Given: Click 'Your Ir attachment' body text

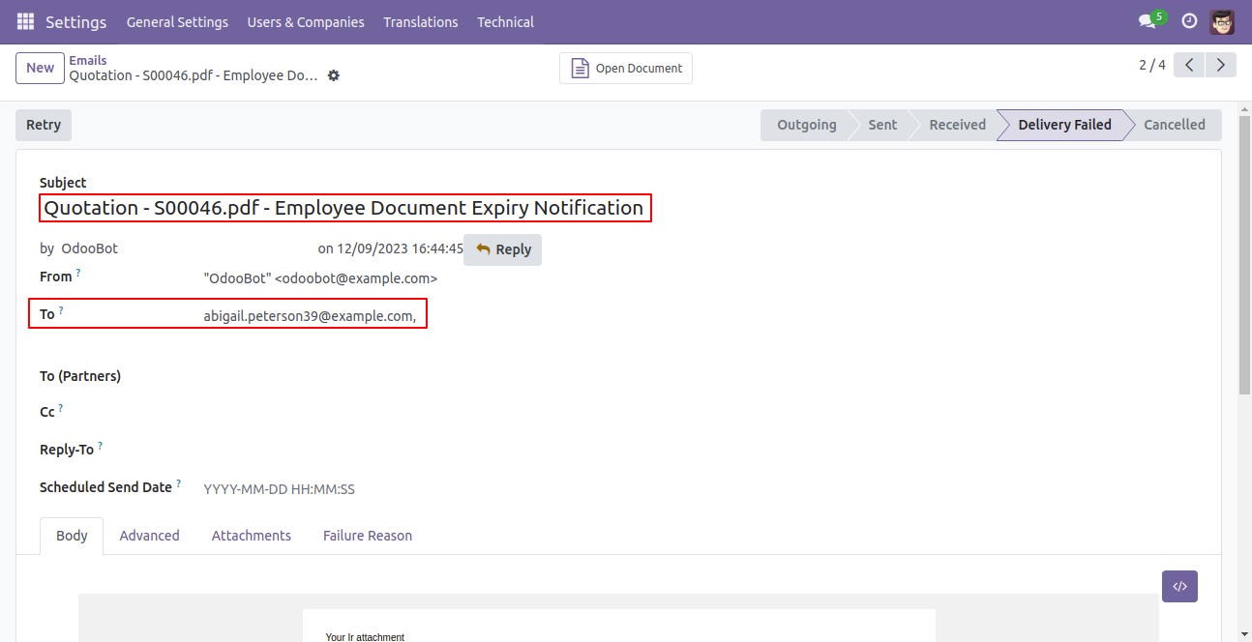Looking at the screenshot, I should pyautogui.click(x=365, y=637).
